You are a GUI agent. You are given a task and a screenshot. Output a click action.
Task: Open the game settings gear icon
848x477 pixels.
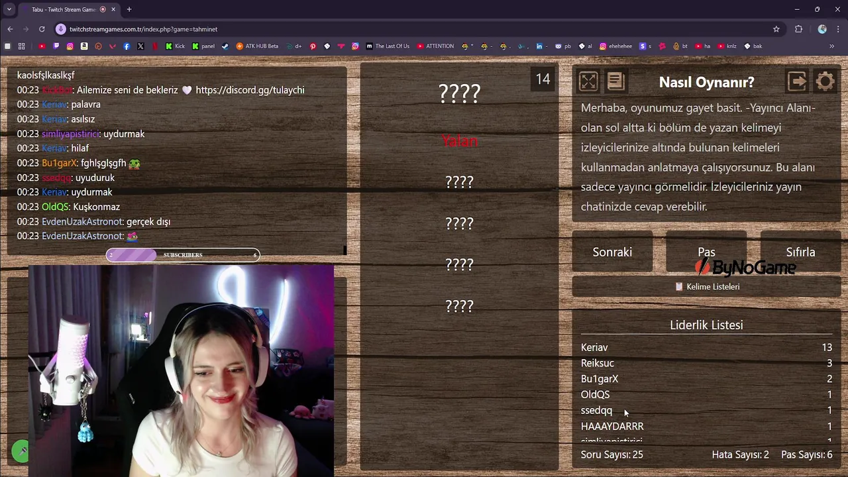coord(825,81)
